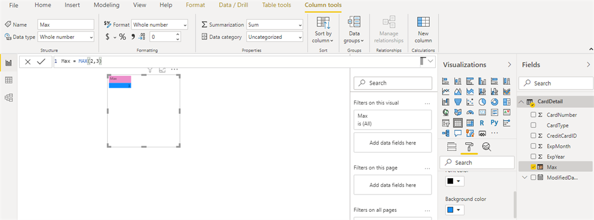Switch to the Table tools tab

(x=277, y=5)
